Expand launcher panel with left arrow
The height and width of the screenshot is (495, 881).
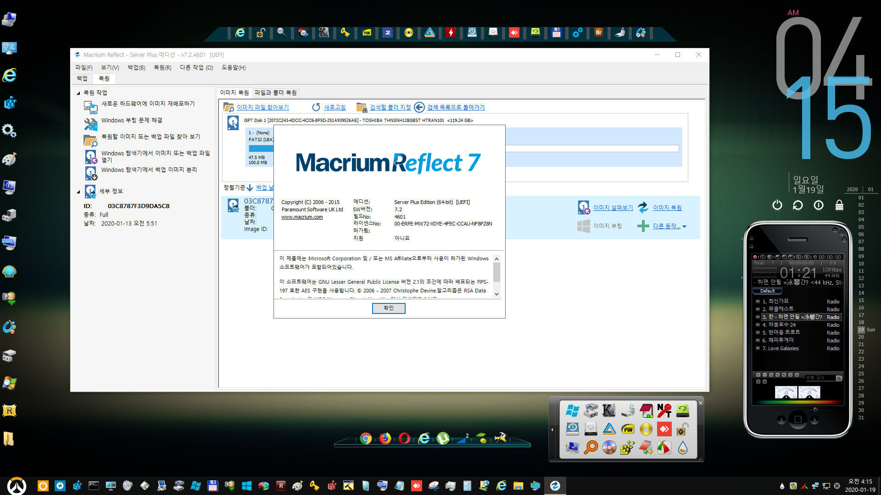click(x=552, y=429)
